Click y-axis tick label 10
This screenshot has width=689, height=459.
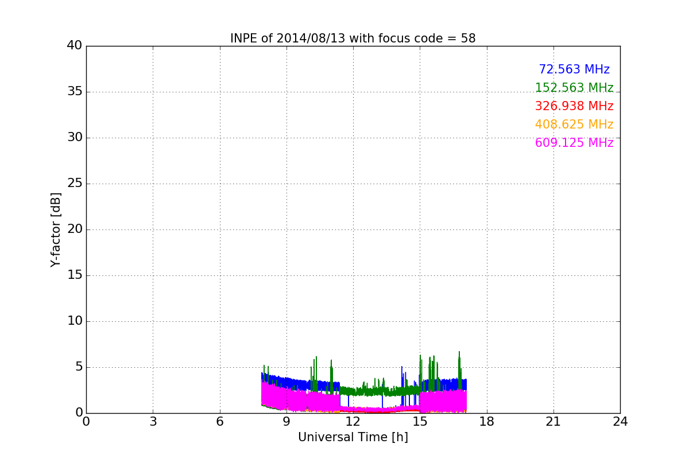(75, 321)
